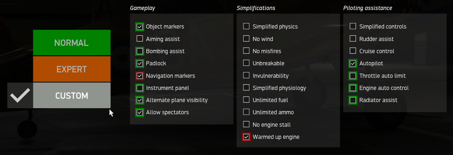This screenshot has height=155, width=453.
Task: Enable Aiming assist
Action: [140, 39]
